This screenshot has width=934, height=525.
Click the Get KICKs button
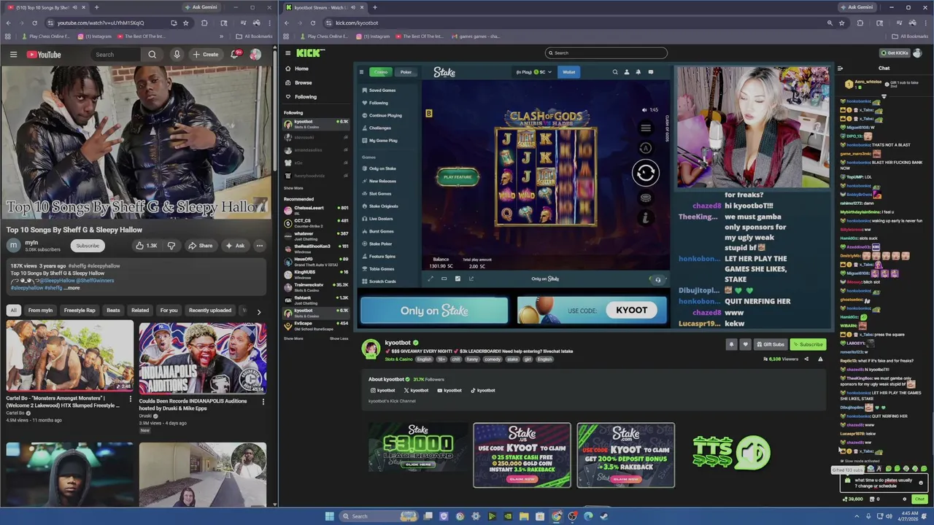(x=895, y=52)
